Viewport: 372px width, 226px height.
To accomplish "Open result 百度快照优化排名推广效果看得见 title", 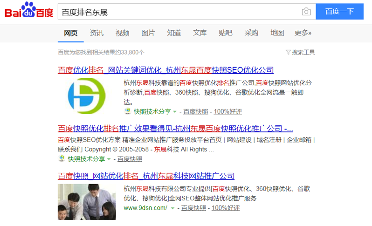I will [175, 129].
